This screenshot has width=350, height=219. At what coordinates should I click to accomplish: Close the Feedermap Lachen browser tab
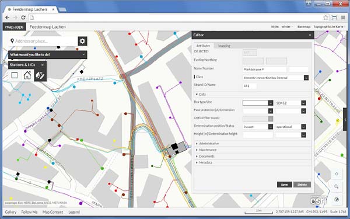pos(53,9)
